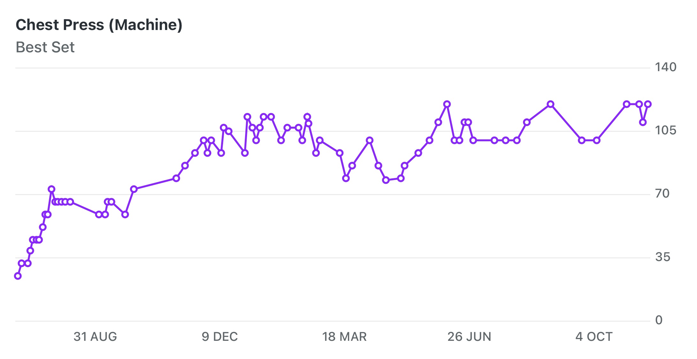Select the 31 AUG date label
This screenshot has height=359, width=697.
(95, 337)
